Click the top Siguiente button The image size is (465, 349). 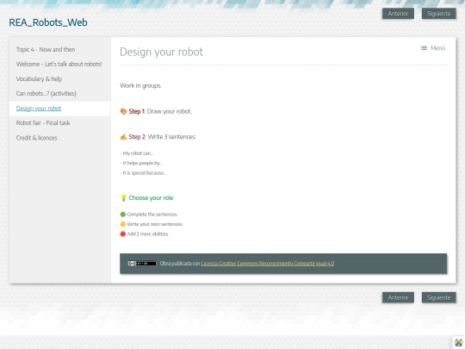point(438,13)
